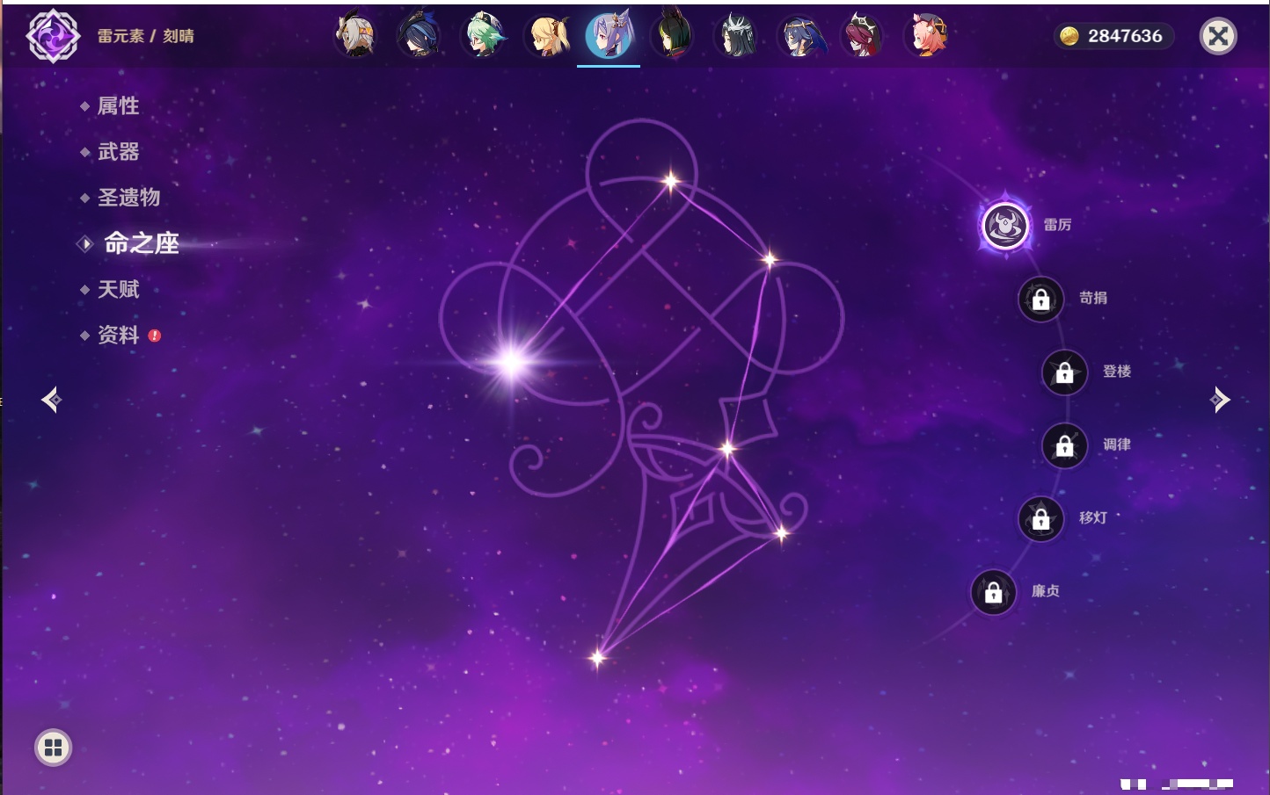This screenshot has height=795, width=1270.
Task: Click the 雷厉 constellation label
Action: click(x=1057, y=225)
